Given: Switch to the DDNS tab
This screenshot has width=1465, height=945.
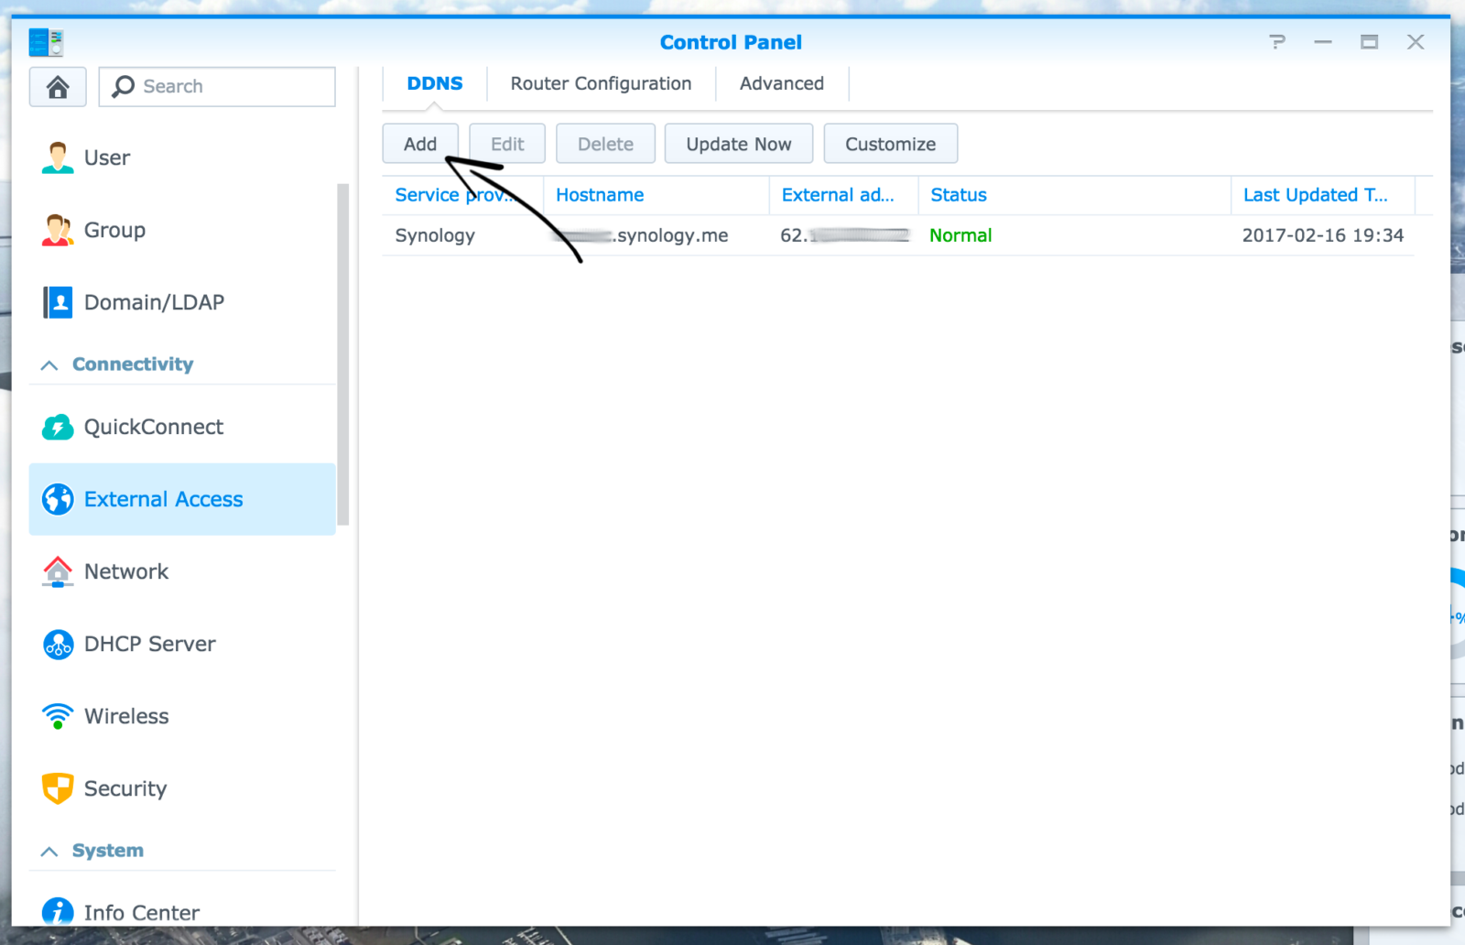Looking at the screenshot, I should pyautogui.click(x=435, y=83).
